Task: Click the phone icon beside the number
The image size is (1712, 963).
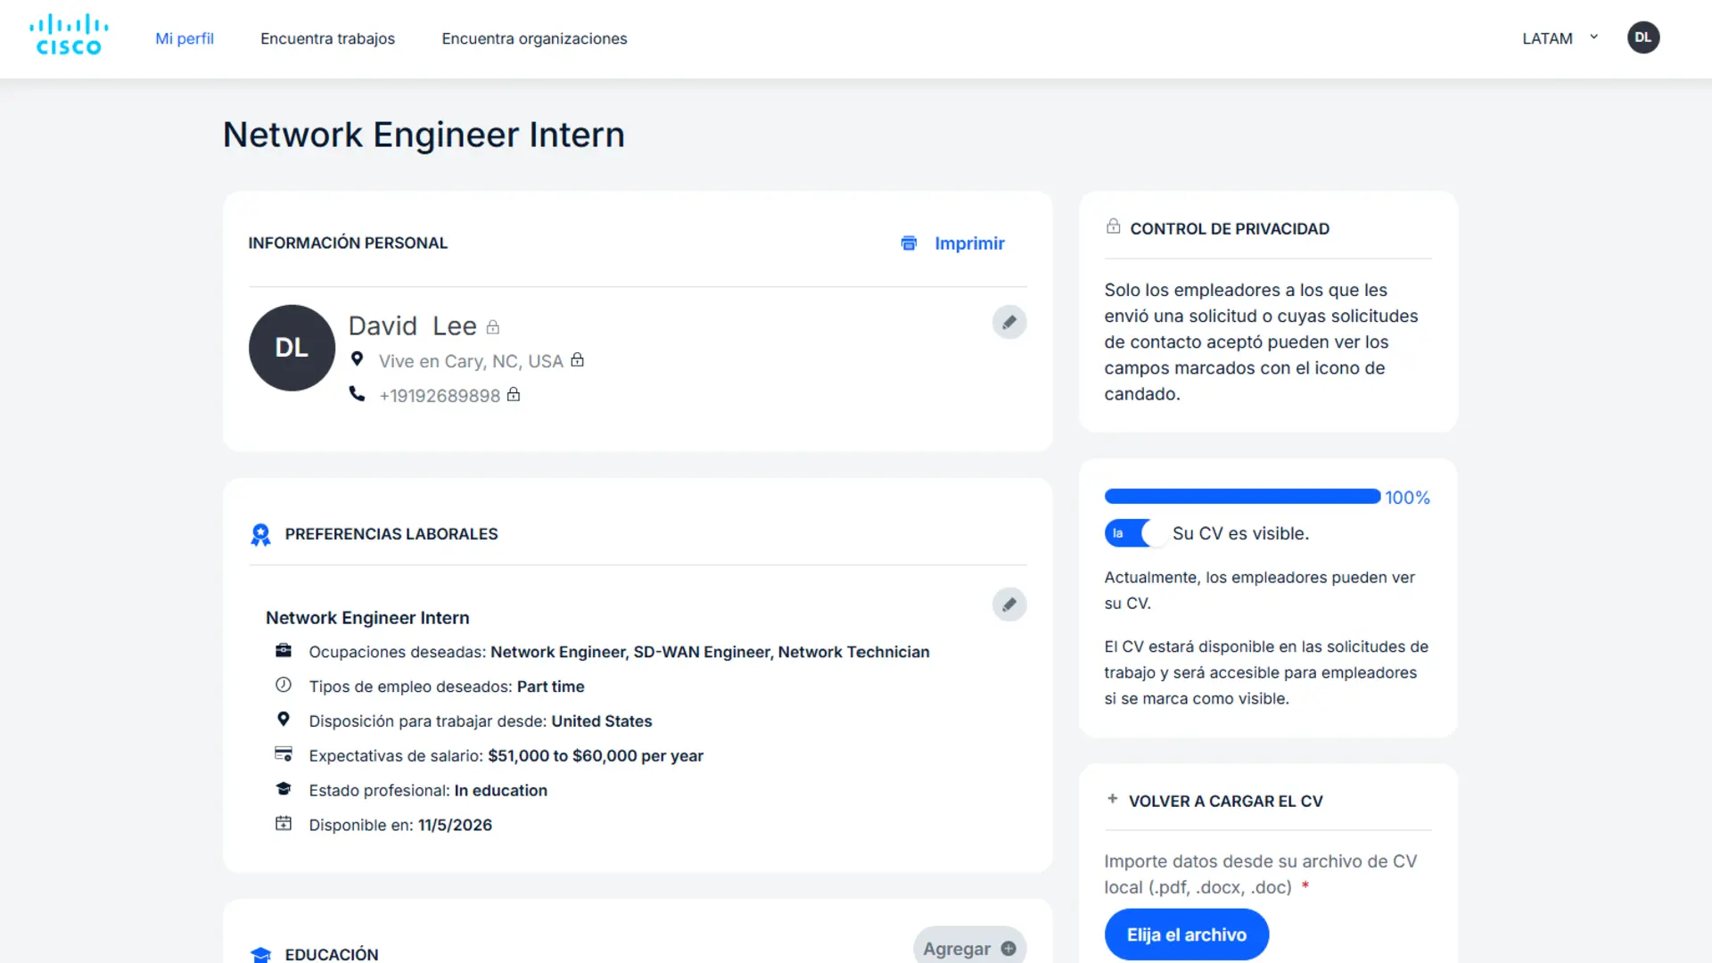Action: [x=357, y=393]
